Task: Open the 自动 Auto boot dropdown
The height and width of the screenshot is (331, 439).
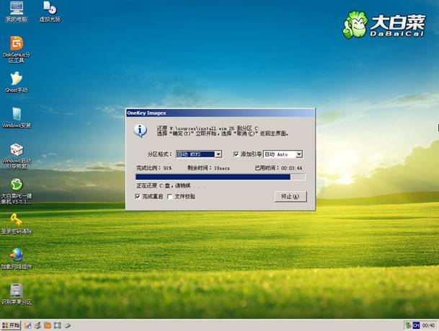Action: [298, 154]
